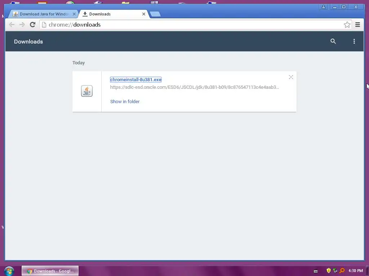Remove chromeinstall-8u381.exe from the list
369x276 pixels.
point(291,77)
